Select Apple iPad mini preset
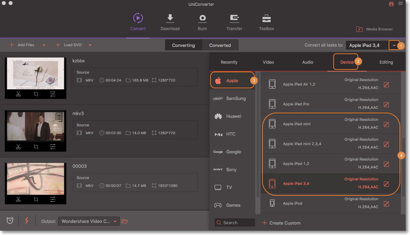This screenshot has height=235, width=410. pos(330,124)
